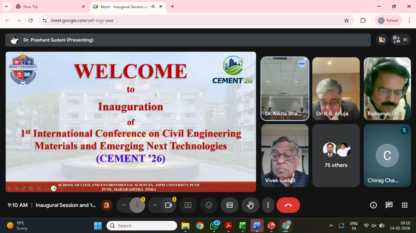
Task: Click magnifier zoom icon in slide controls
Action: [39, 188]
